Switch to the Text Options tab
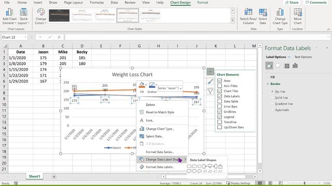This screenshot has height=186, width=332. tap(303, 57)
